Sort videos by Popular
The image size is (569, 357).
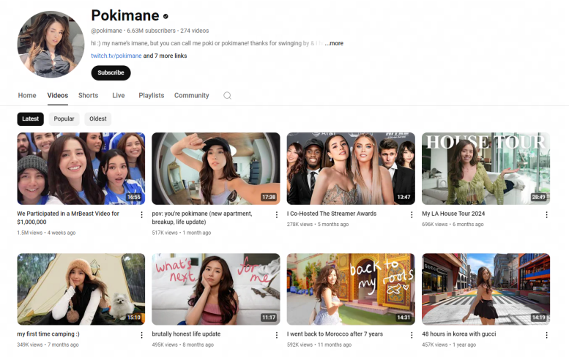pos(64,119)
